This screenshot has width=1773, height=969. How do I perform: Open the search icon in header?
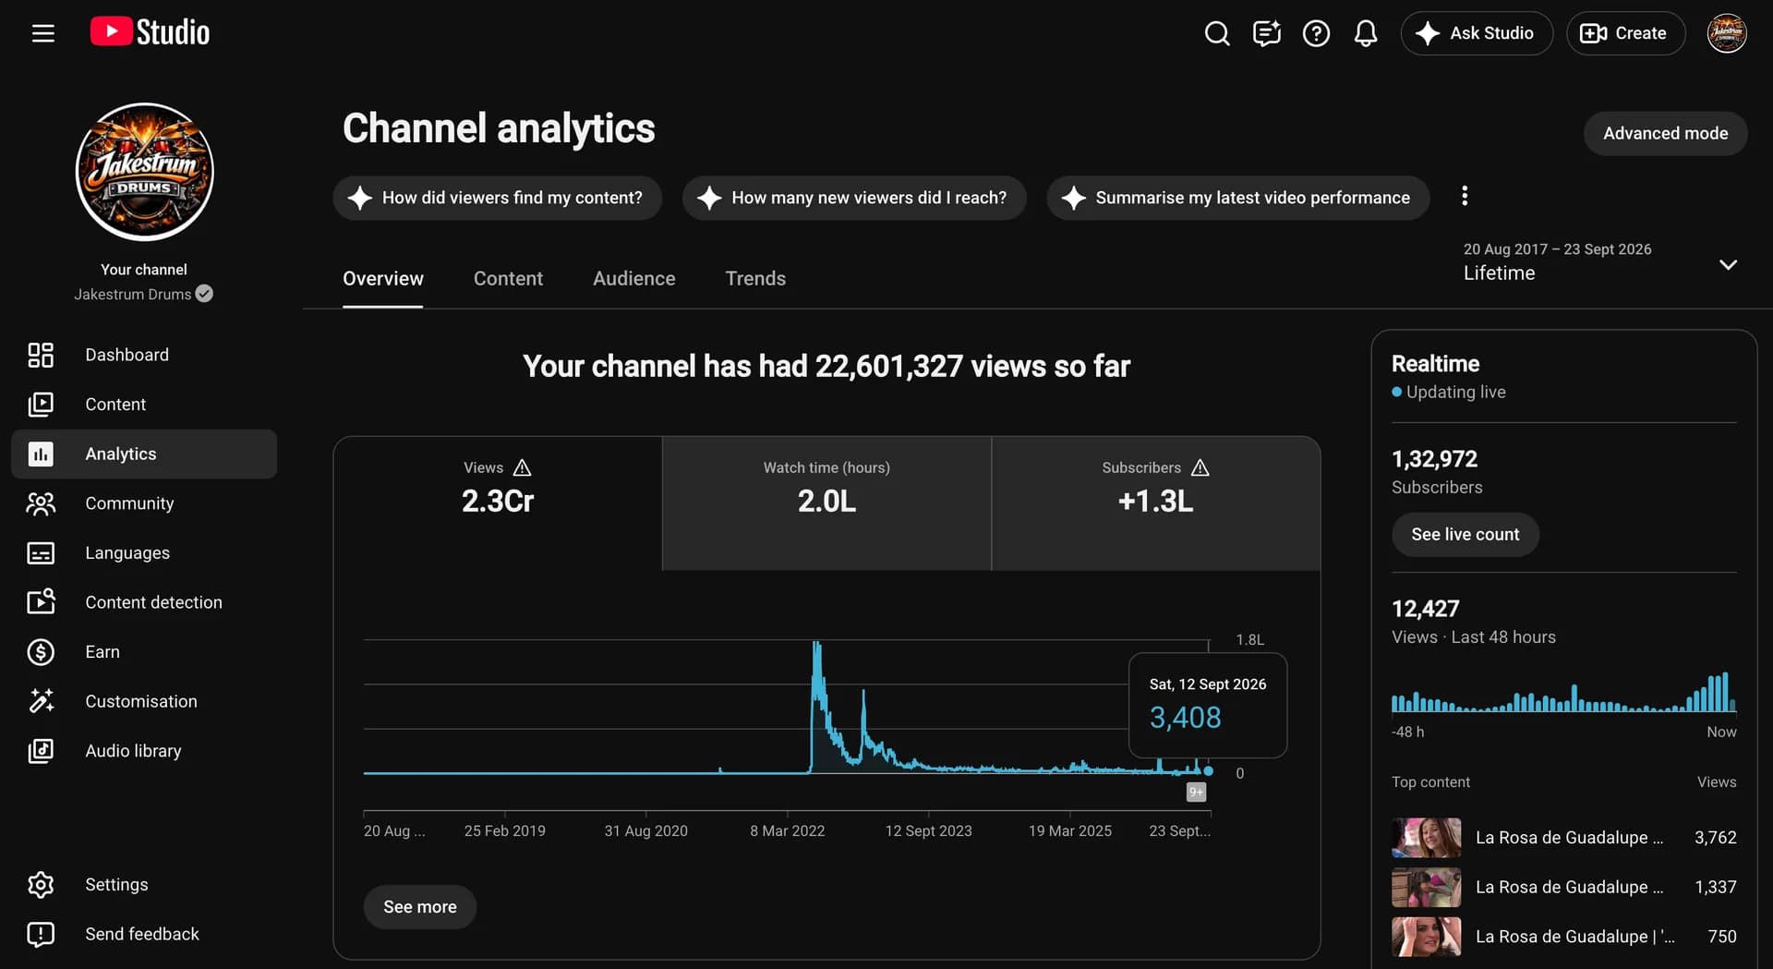tap(1217, 33)
